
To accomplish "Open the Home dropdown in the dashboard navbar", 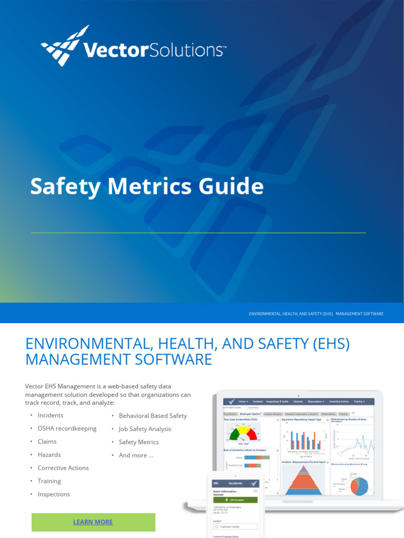I will [x=243, y=401].
